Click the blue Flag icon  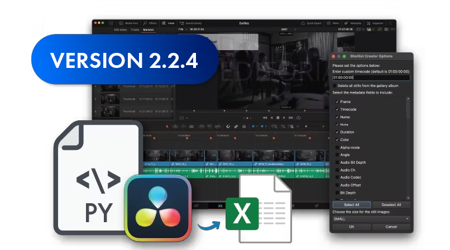pos(253,126)
